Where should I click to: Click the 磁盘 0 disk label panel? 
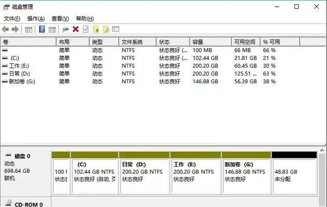pos(26,173)
